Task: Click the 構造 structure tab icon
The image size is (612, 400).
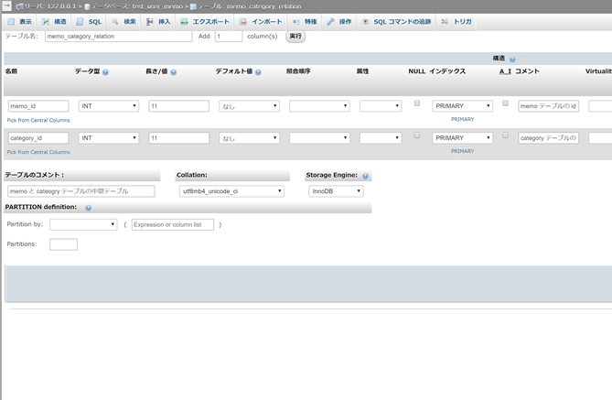Action: (46, 22)
